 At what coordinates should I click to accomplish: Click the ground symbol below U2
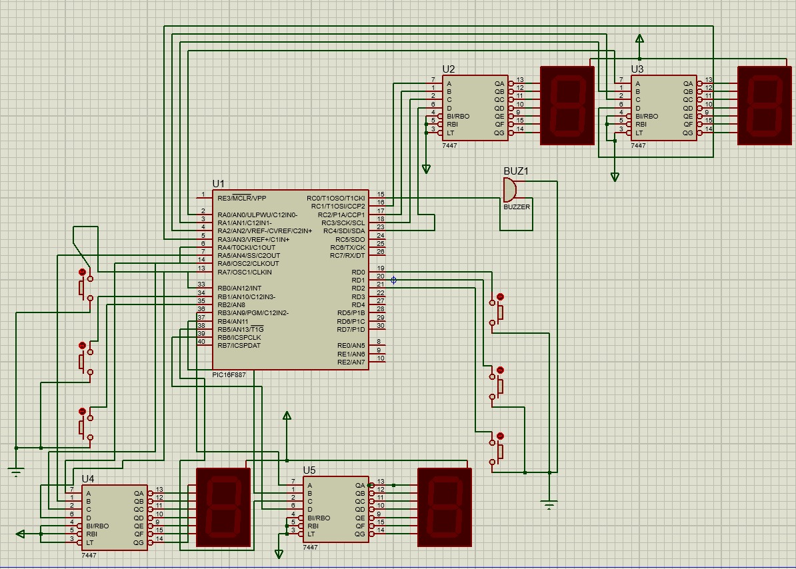(x=427, y=168)
